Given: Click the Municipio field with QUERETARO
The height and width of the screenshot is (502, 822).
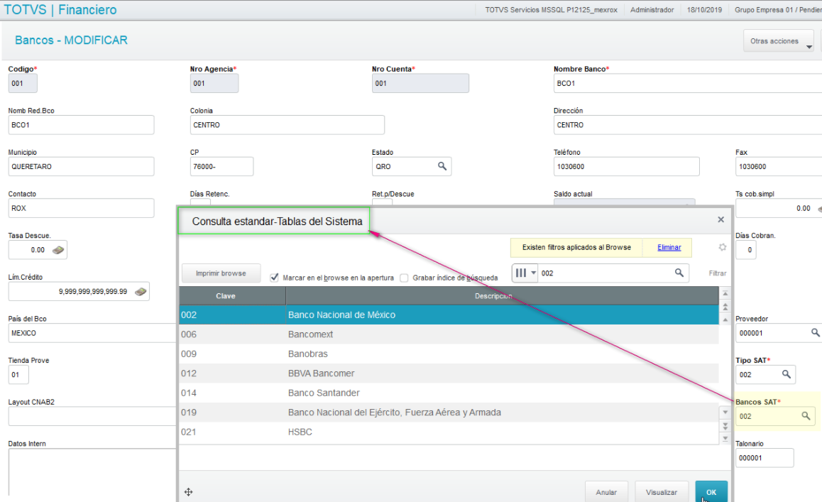Looking at the screenshot, I should point(81,166).
